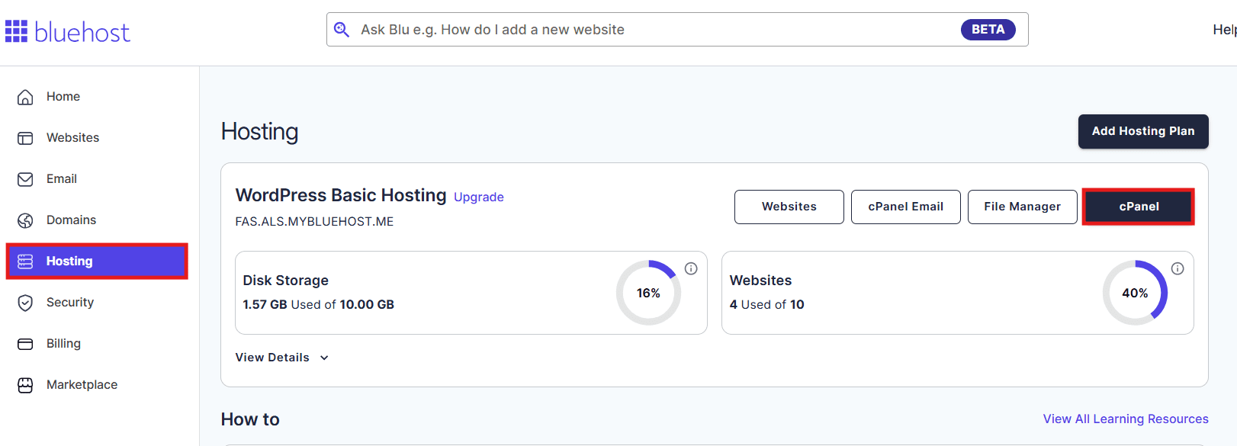The image size is (1237, 446).
Task: Click the FAS.ALS.MYBLUEHOST.ME domain text
Action: pos(314,222)
